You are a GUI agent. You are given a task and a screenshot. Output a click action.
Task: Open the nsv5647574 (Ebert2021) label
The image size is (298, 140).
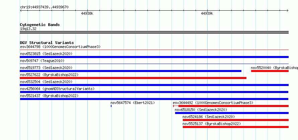click(x=133, y=103)
